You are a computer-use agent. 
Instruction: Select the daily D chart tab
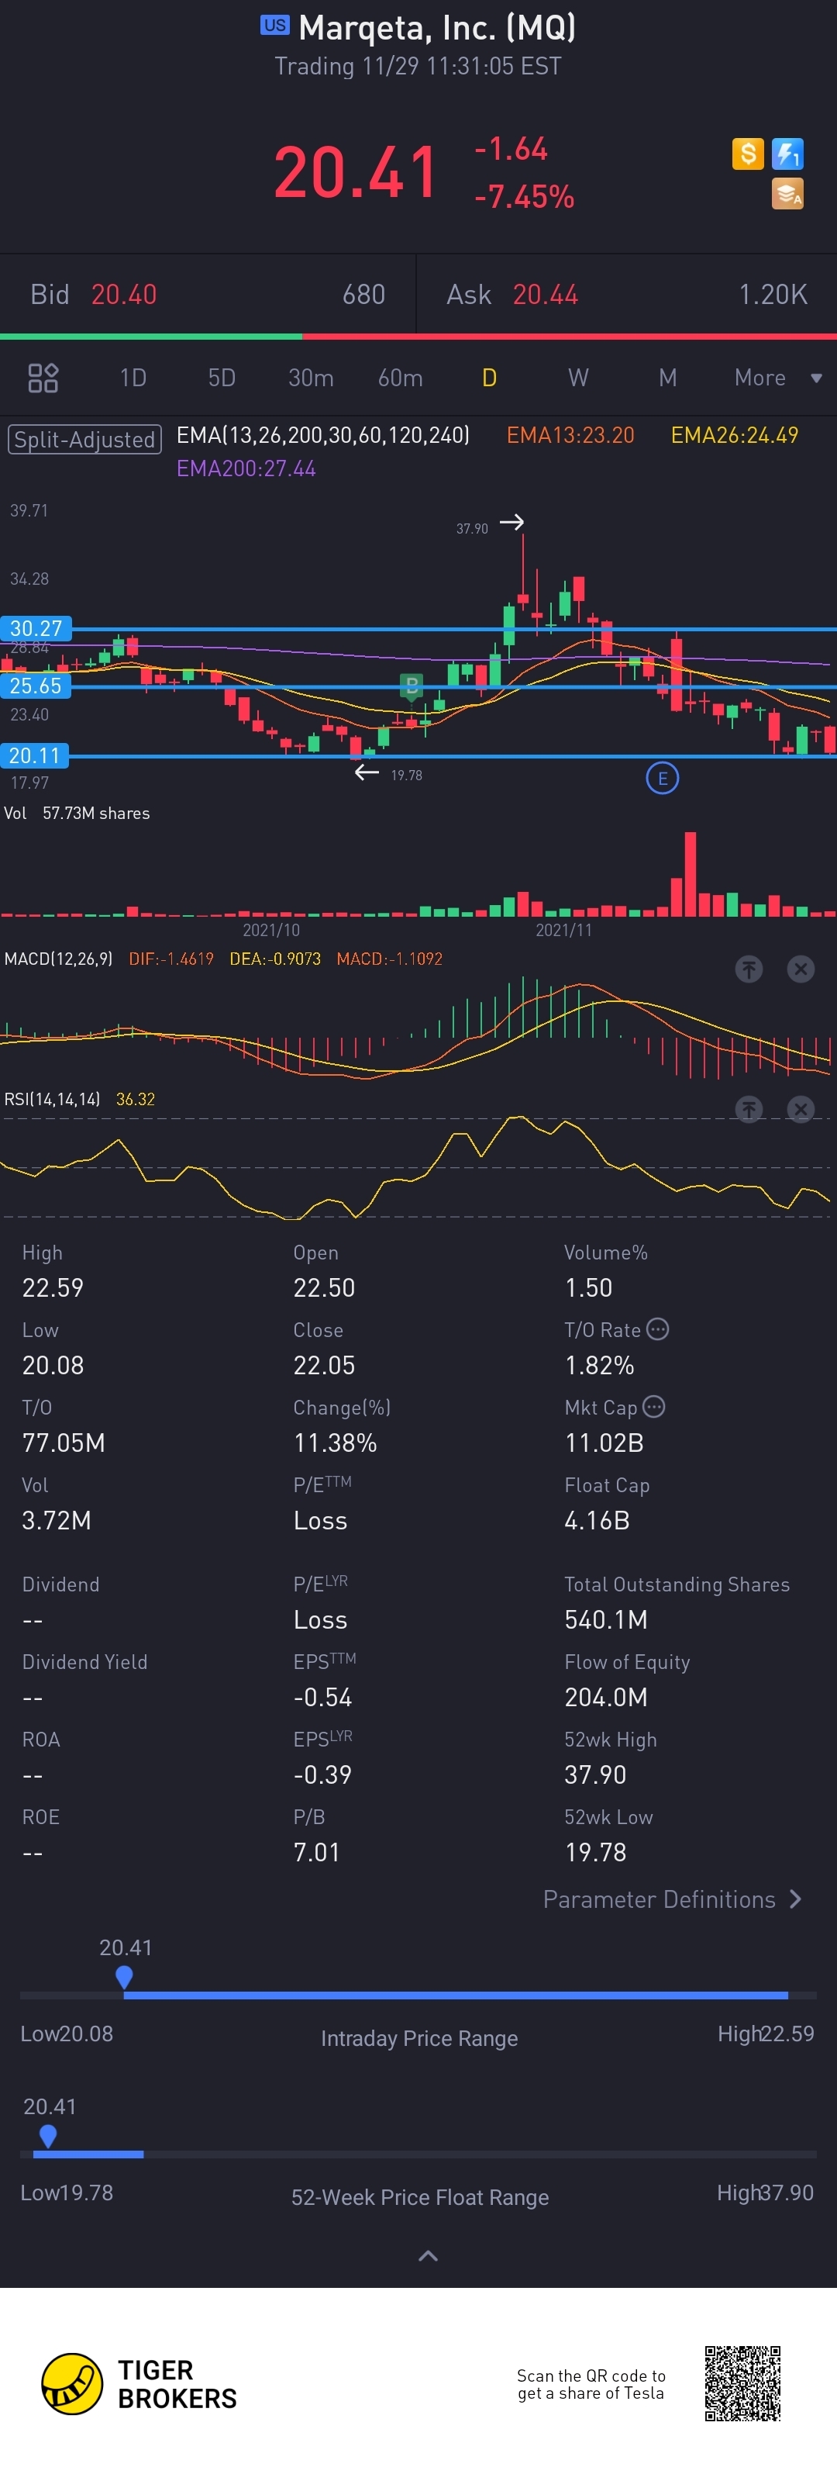click(x=489, y=378)
